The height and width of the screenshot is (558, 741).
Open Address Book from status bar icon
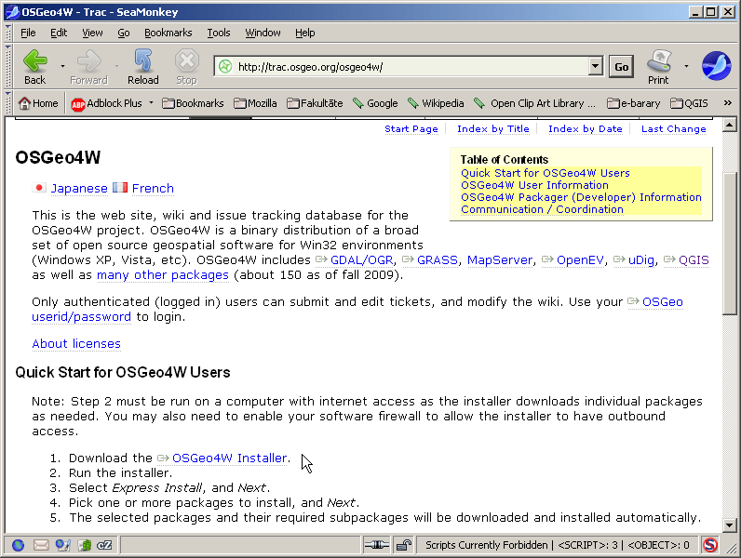[85, 545]
